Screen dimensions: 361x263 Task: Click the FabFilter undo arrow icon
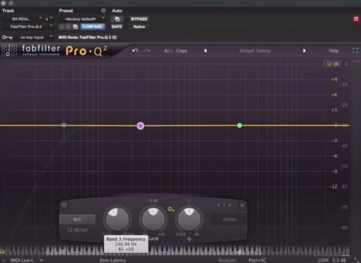[x=135, y=50]
